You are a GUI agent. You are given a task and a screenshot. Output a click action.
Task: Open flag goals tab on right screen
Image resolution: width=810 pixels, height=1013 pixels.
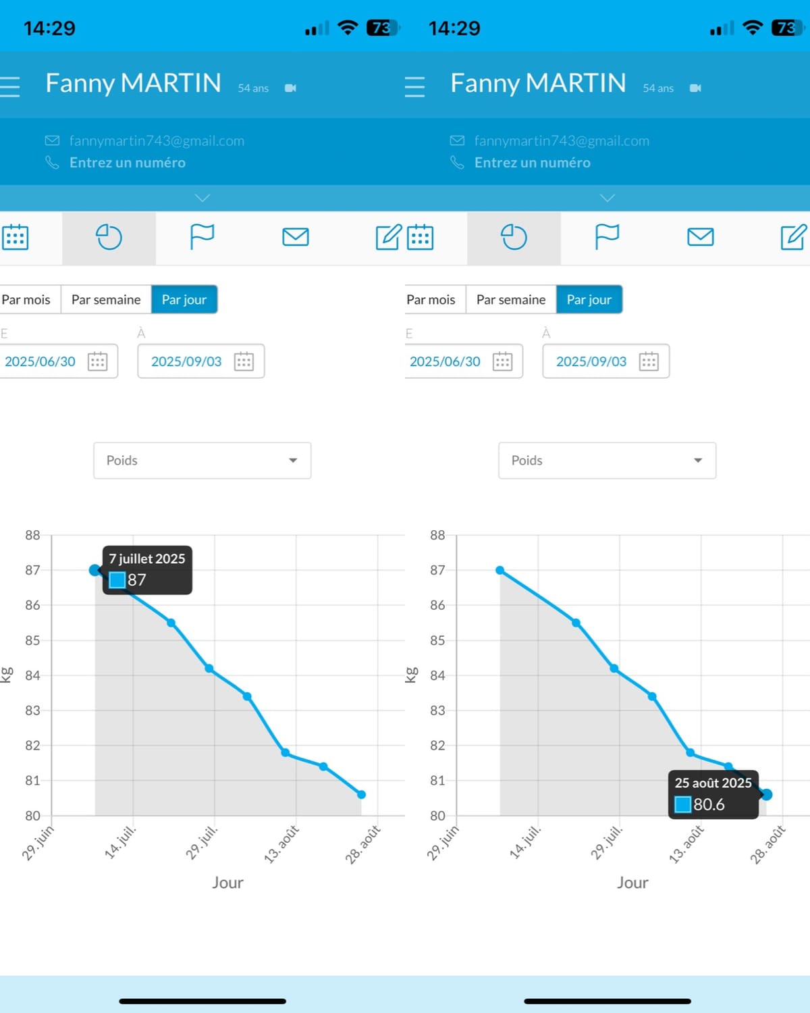click(x=607, y=237)
